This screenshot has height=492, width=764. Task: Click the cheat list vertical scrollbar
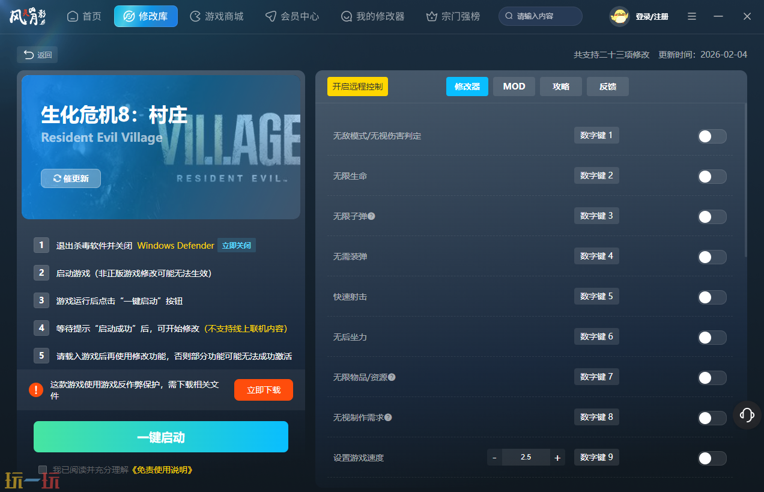pos(745,180)
